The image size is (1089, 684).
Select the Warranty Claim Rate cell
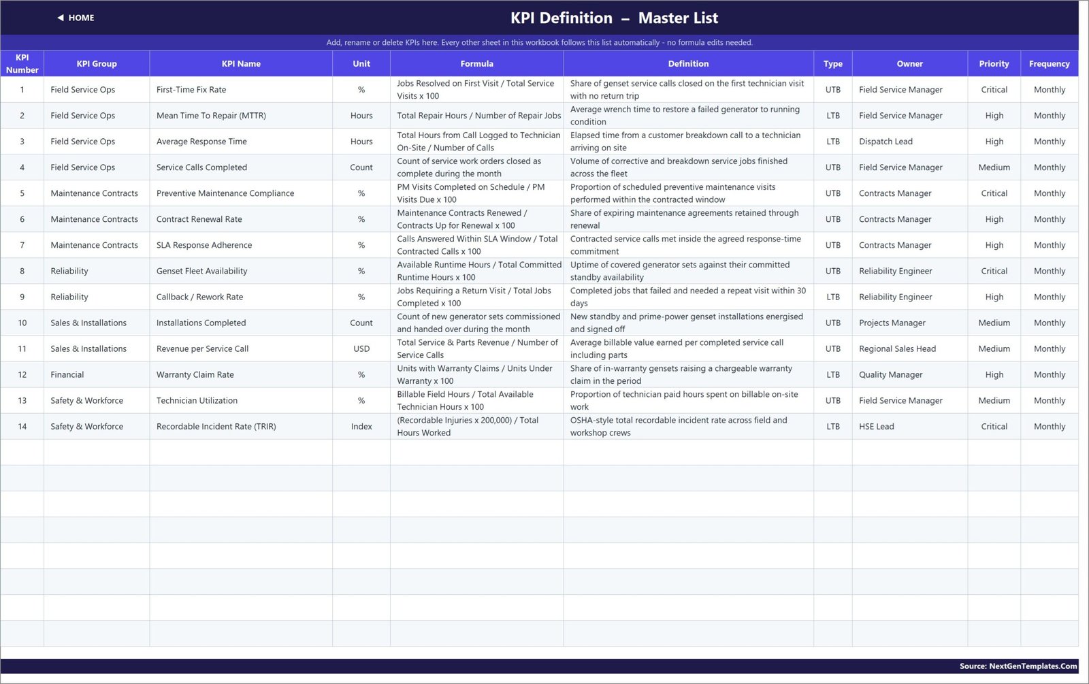tap(241, 374)
